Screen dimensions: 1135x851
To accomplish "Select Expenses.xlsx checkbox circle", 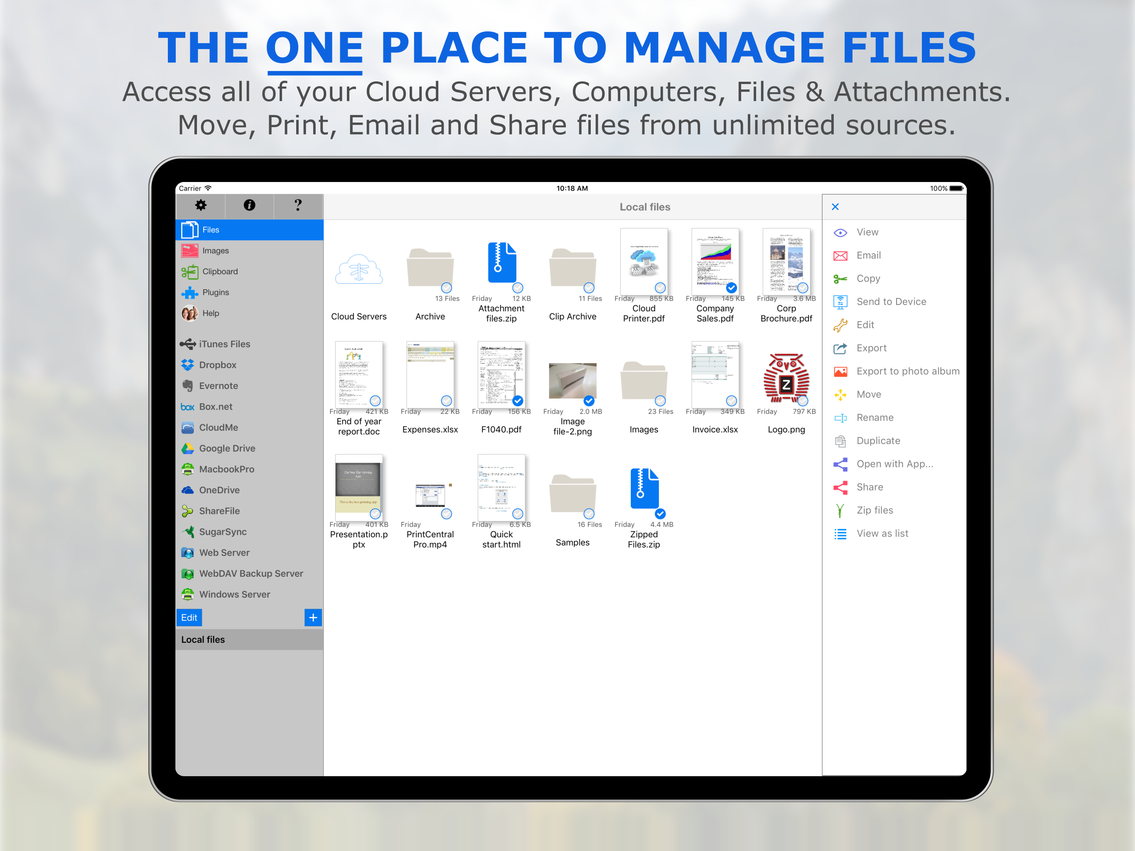I will click(447, 400).
